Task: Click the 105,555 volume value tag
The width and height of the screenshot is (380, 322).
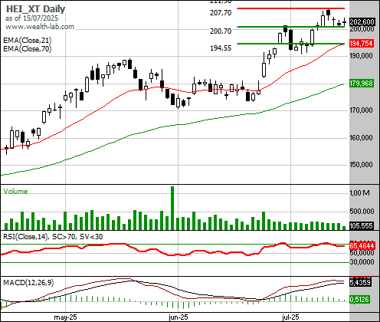Action: point(362,226)
